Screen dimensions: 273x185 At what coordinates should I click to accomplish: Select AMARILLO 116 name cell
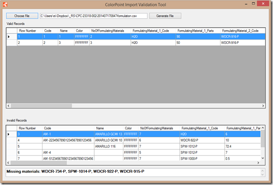click(109, 147)
